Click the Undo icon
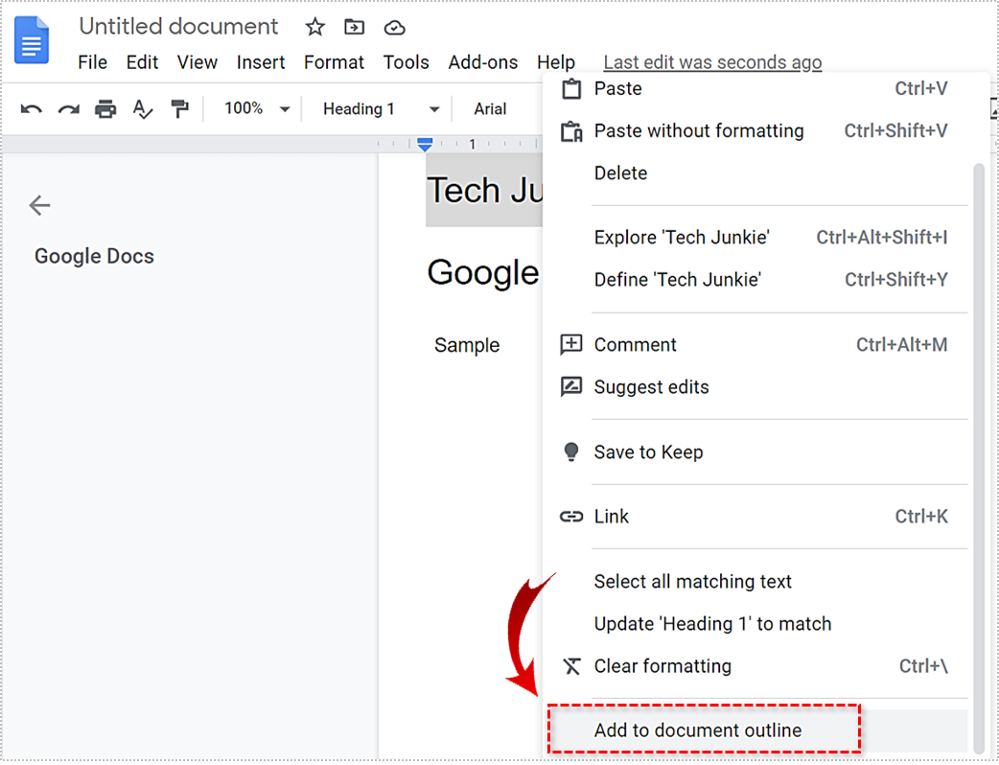Viewport: 999px width, 765px height. click(x=30, y=108)
